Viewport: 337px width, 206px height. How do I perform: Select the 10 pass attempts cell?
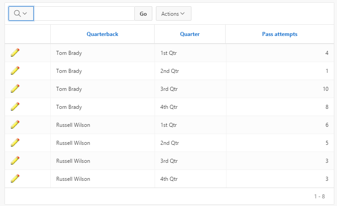click(x=280, y=89)
